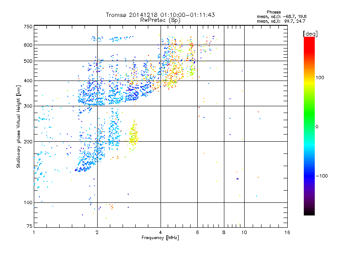This screenshot has height=253, width=338.
Task: Click the y-axis label 'Stationary phase Virtual Height [km]'
Action: pyautogui.click(x=18, y=126)
